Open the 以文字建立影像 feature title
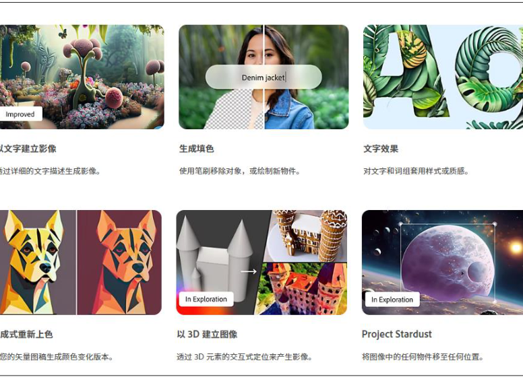The height and width of the screenshot is (377, 523). [x=28, y=149]
